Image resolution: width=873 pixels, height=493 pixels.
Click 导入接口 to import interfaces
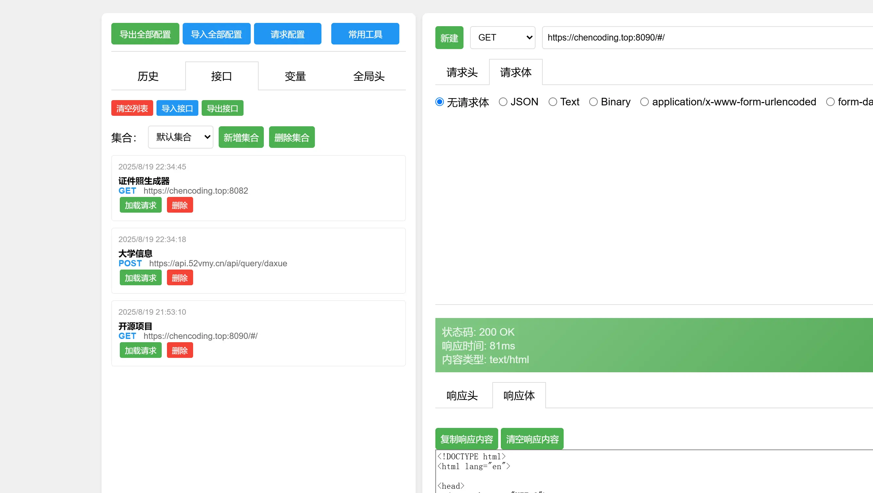click(177, 108)
